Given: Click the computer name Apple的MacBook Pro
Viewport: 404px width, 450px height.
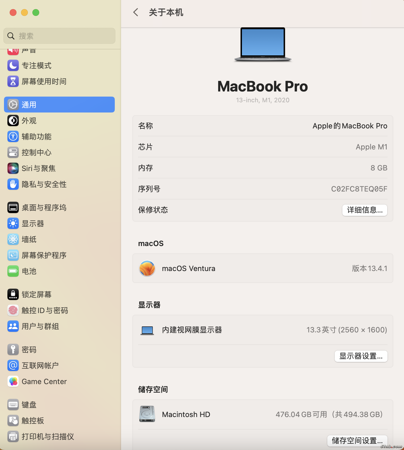Looking at the screenshot, I should coord(350,126).
